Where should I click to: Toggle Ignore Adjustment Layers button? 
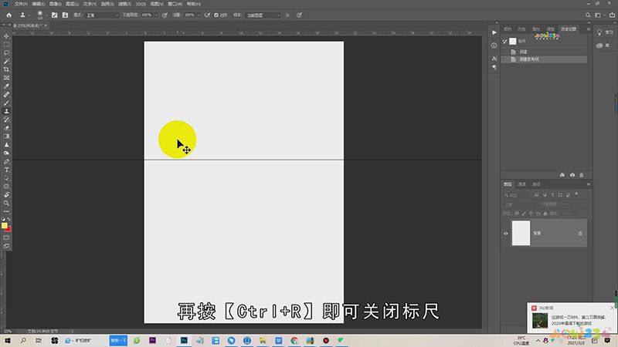tap(287, 15)
